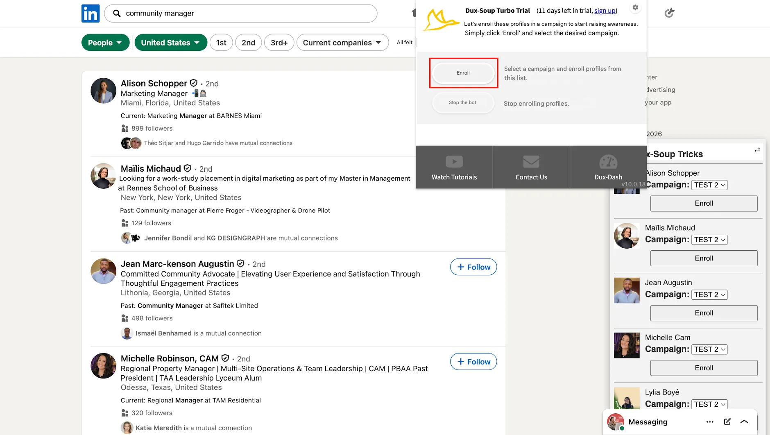Click Stop the bot button
The height and width of the screenshot is (435, 770).
click(463, 102)
